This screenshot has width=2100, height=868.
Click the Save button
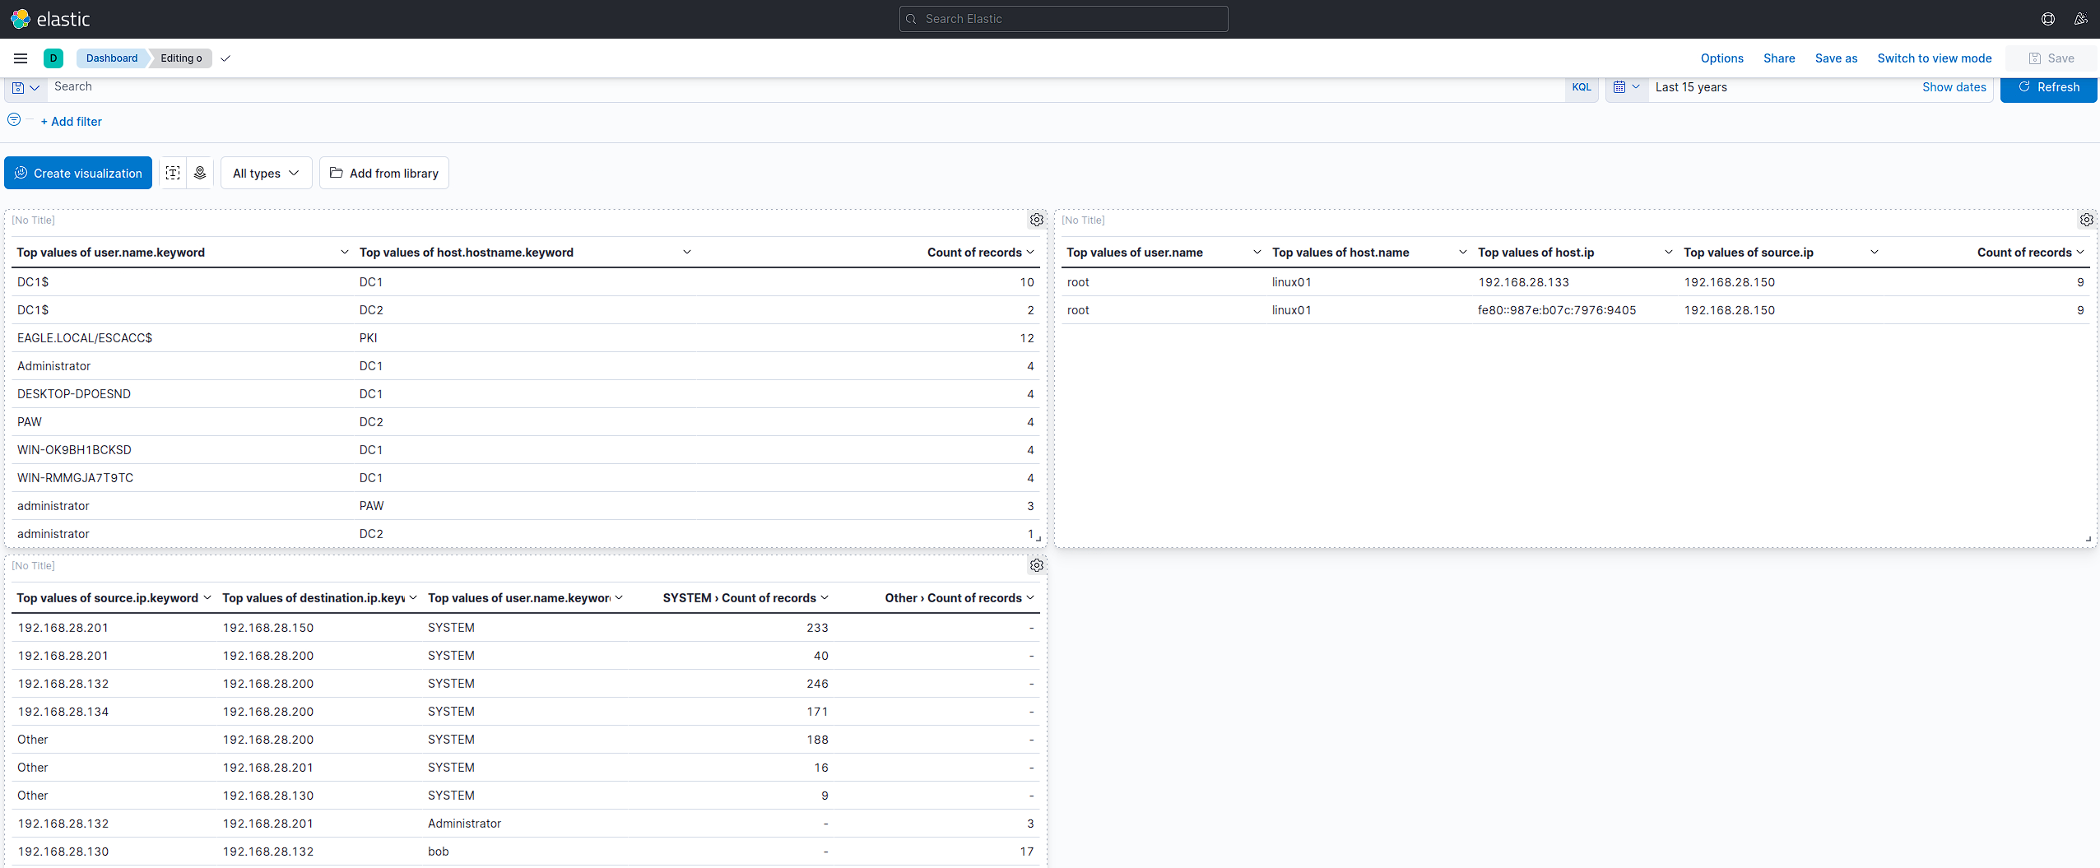click(2051, 58)
